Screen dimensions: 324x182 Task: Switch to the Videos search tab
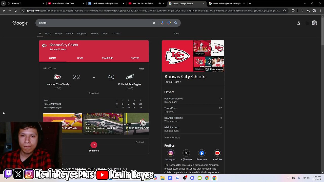pyautogui.click(x=70, y=34)
